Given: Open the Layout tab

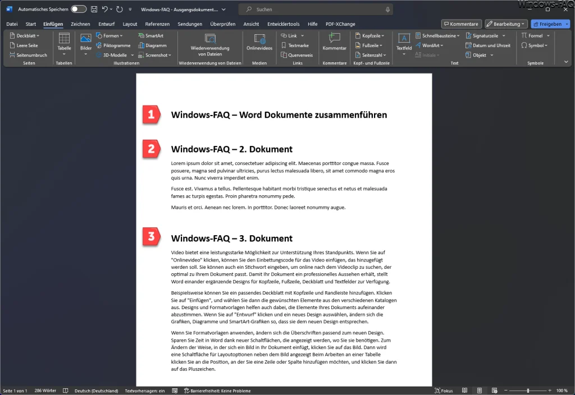Looking at the screenshot, I should coord(130,24).
